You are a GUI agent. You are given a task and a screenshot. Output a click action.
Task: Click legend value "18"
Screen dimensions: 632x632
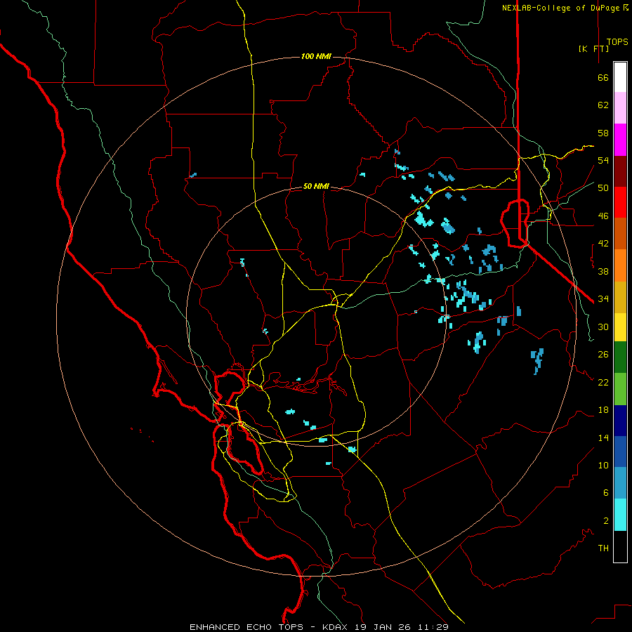coord(603,410)
